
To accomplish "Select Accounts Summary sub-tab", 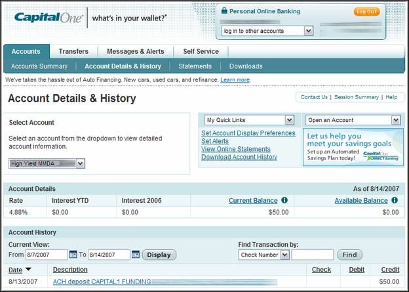I will pos(39,66).
